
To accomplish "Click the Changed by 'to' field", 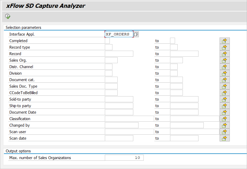I will [x=187, y=125].
